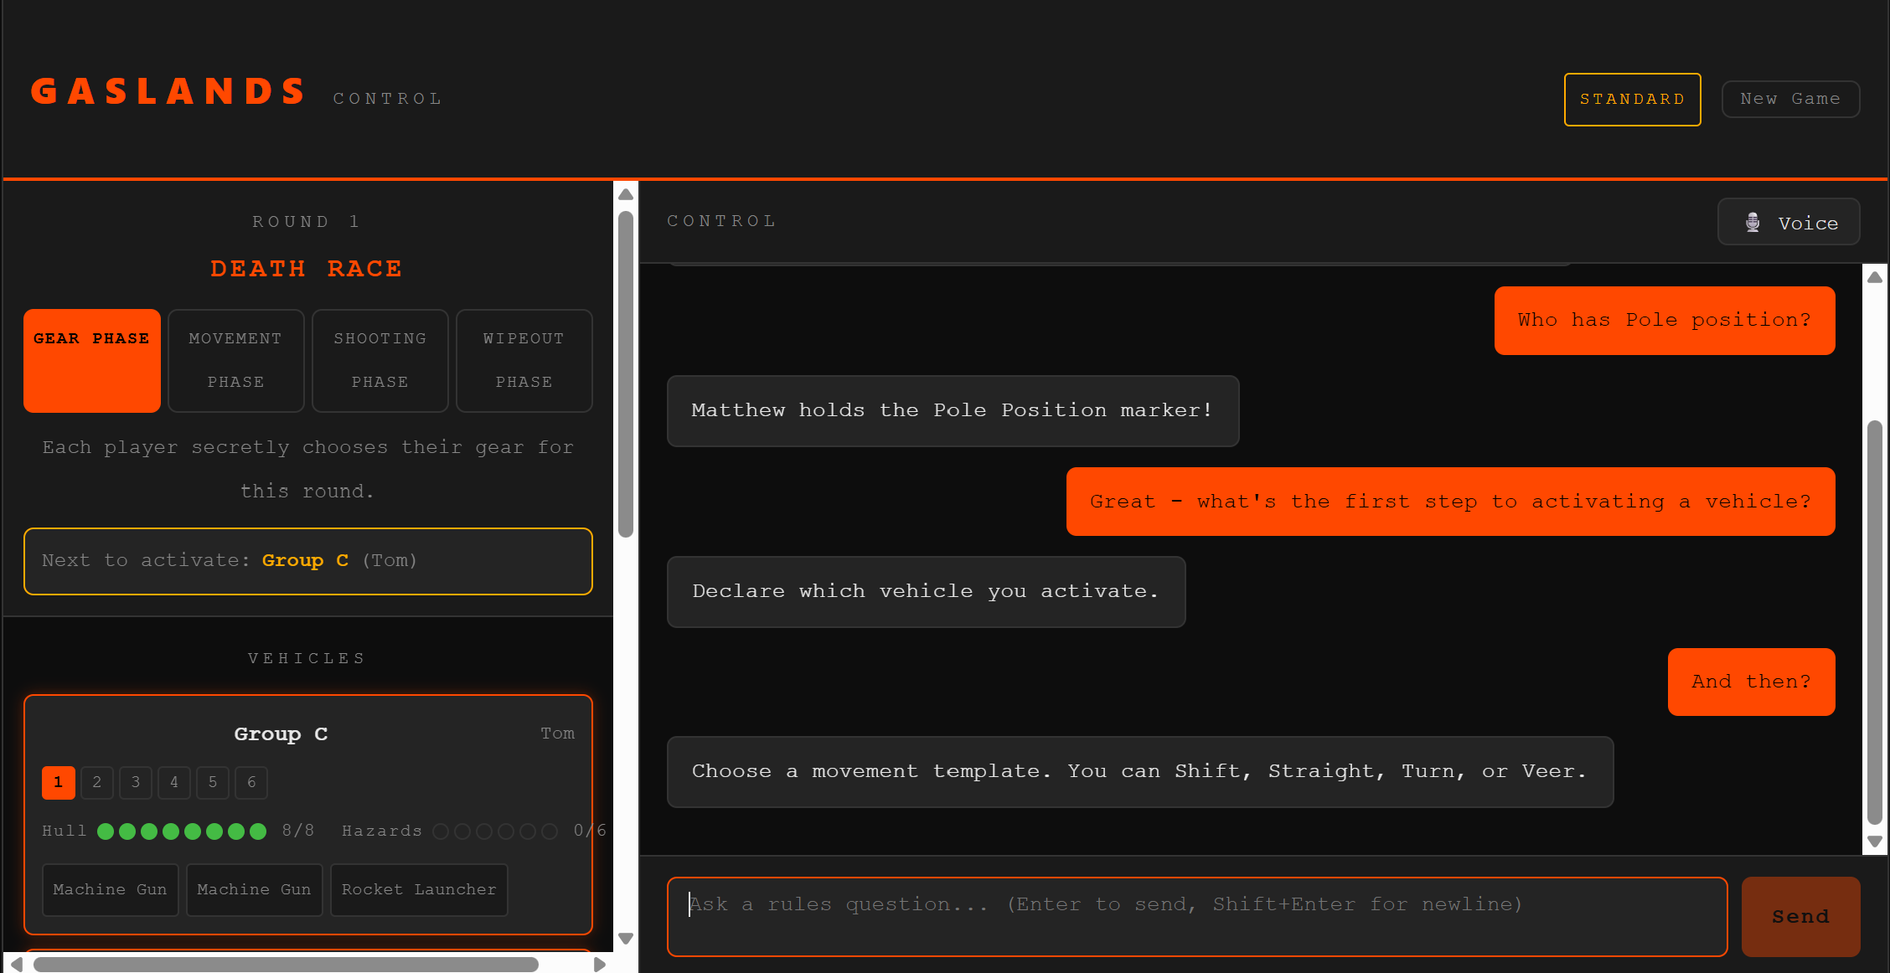This screenshot has width=1890, height=973.
Task: Click horizontal scrollbar right arrow
Action: click(x=599, y=964)
